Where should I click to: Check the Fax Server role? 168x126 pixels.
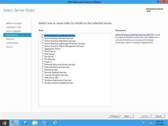coord(43,56)
